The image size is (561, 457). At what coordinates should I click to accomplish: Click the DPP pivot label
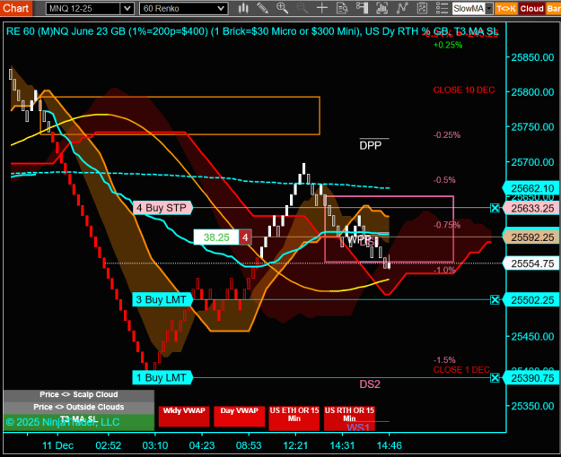[x=371, y=145]
